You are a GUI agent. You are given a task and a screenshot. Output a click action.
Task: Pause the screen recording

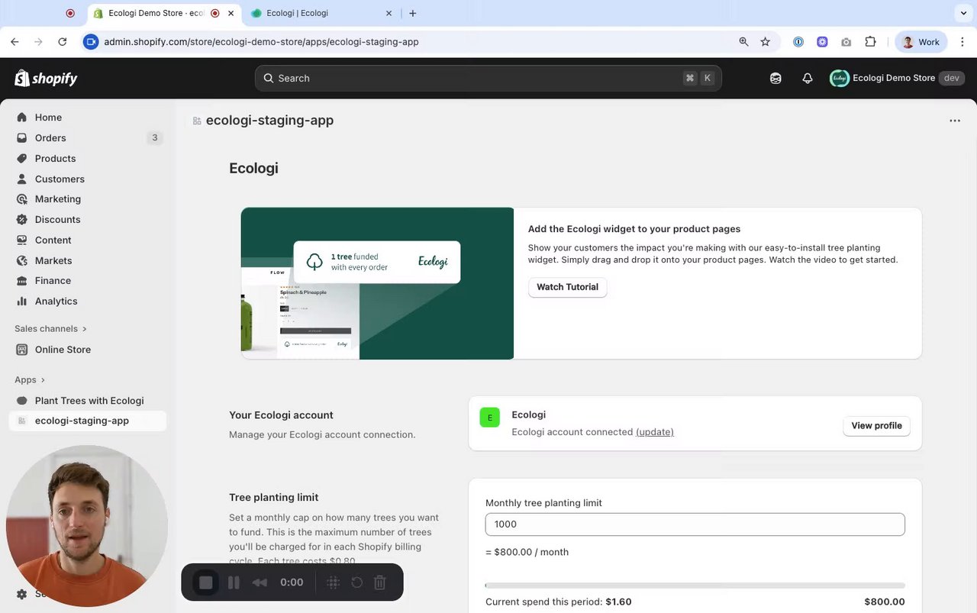234,582
